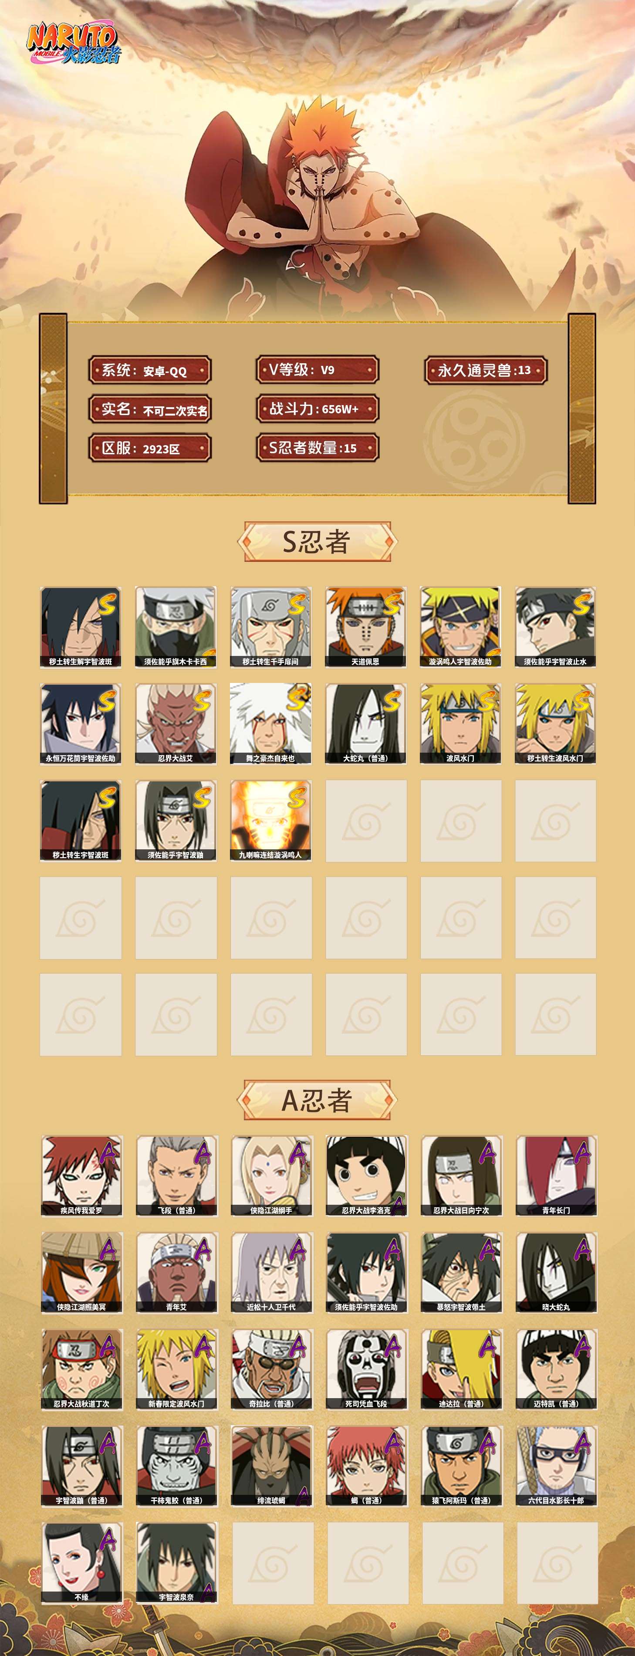The image size is (635, 1656).
Task: Select the V等级: V9 info tag
Action: (x=317, y=370)
